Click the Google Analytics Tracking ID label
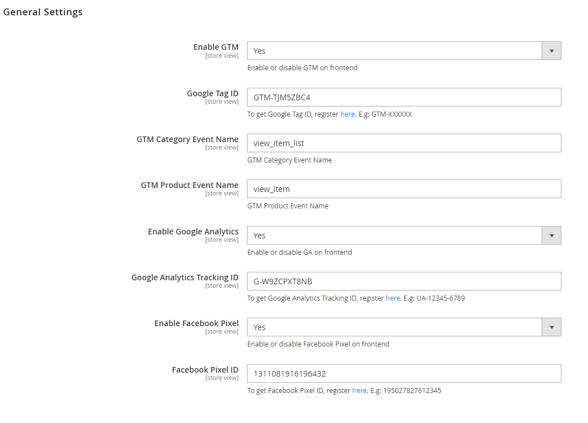Image resolution: width=588 pixels, height=423 pixels. pos(185,277)
